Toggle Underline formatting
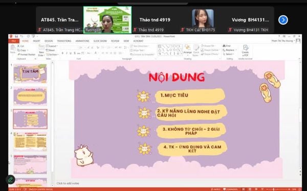The image size is (307, 191). (x=71, y=53)
